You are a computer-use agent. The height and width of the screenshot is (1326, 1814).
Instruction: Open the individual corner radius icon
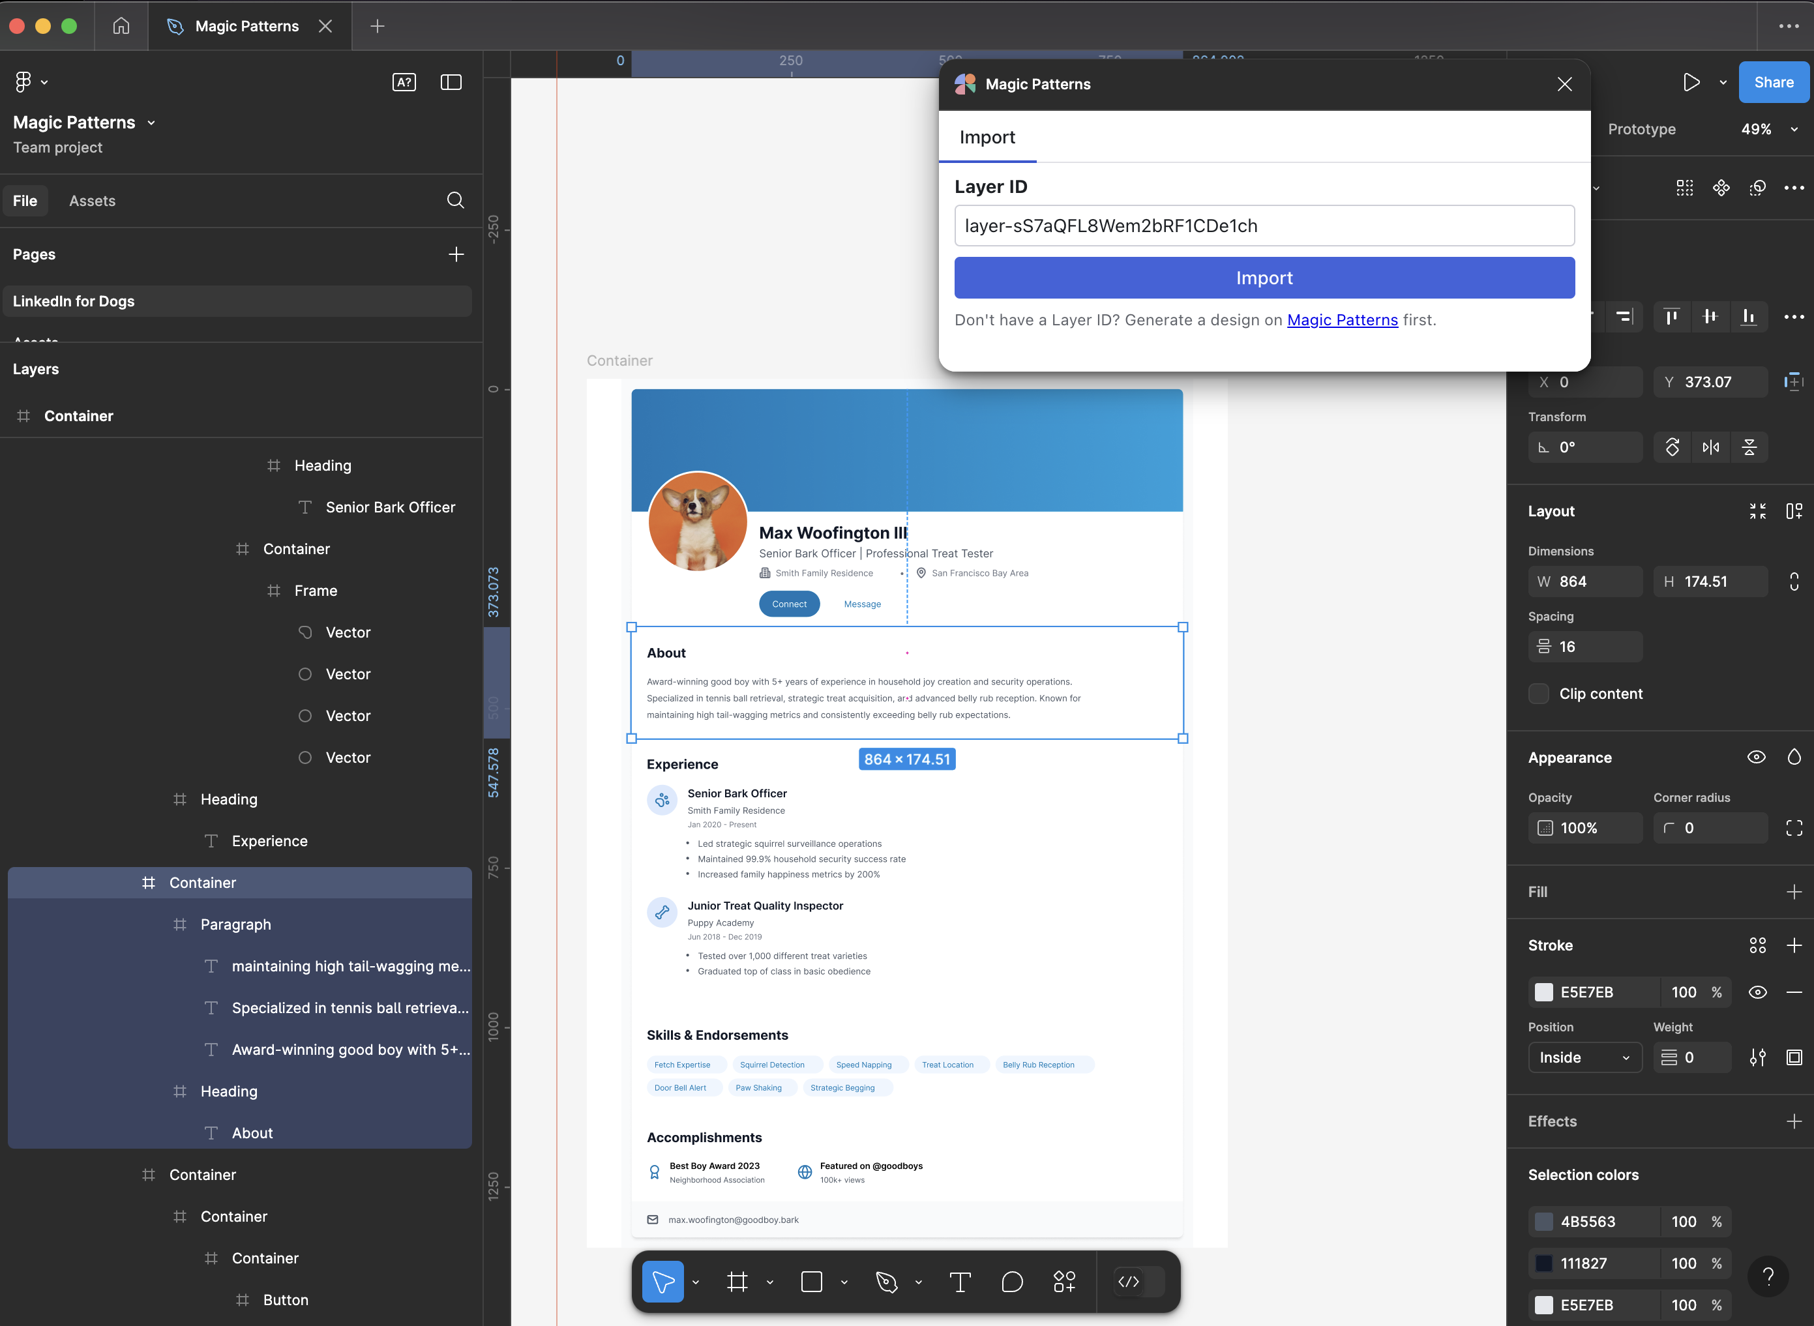tap(1794, 827)
